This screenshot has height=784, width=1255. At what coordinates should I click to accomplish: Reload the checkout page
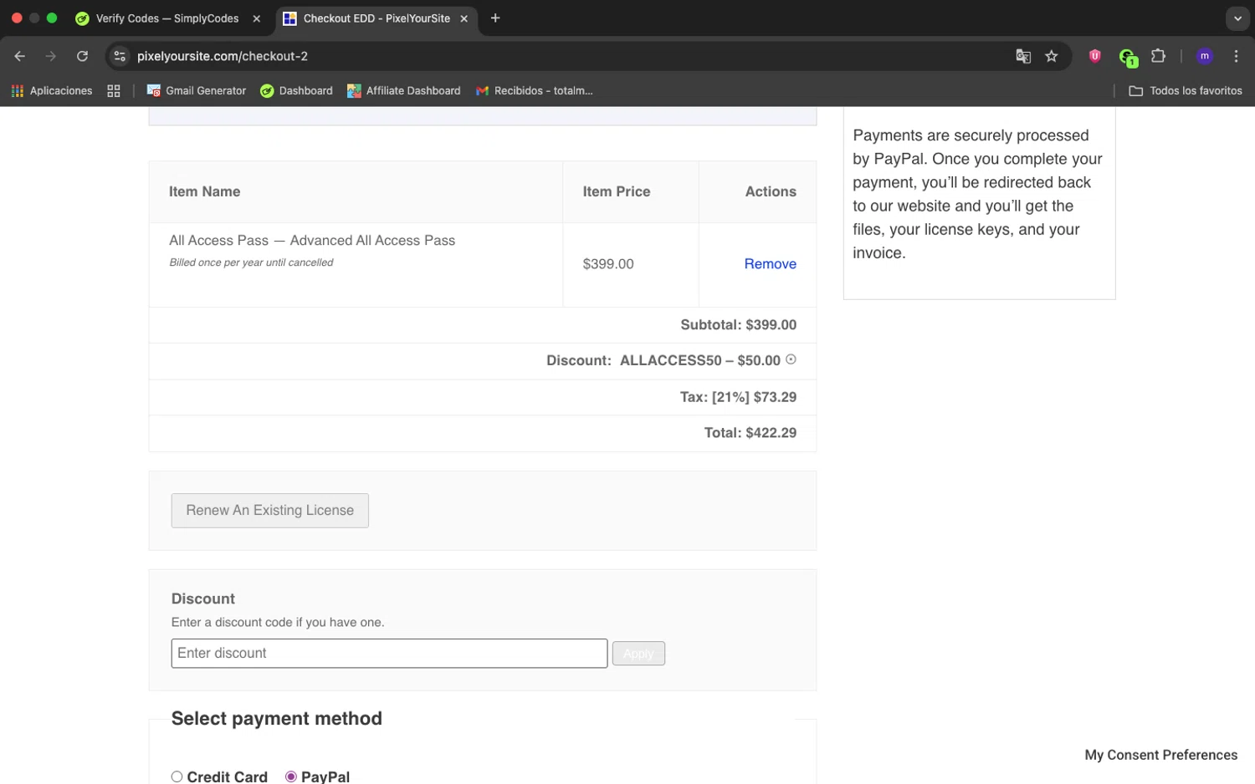coord(82,56)
